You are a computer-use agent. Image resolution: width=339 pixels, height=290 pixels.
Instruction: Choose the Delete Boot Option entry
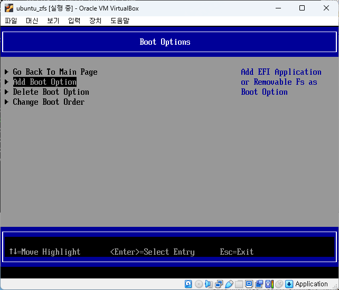pos(51,92)
